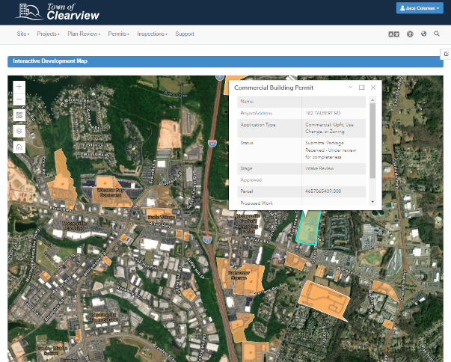Click the Town of Clearview logo
Screen dimensions: 451x362
pyautogui.click(x=58, y=12)
